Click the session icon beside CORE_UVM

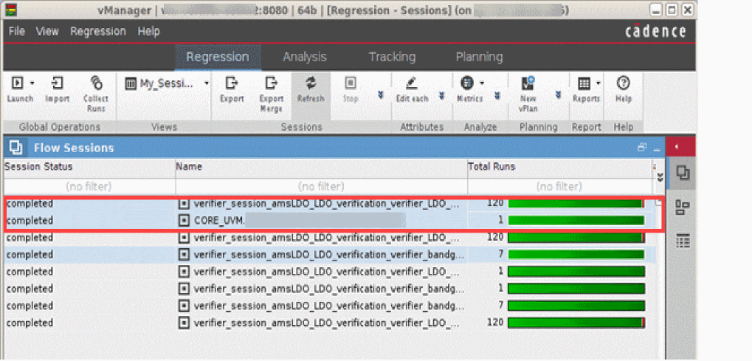(184, 220)
